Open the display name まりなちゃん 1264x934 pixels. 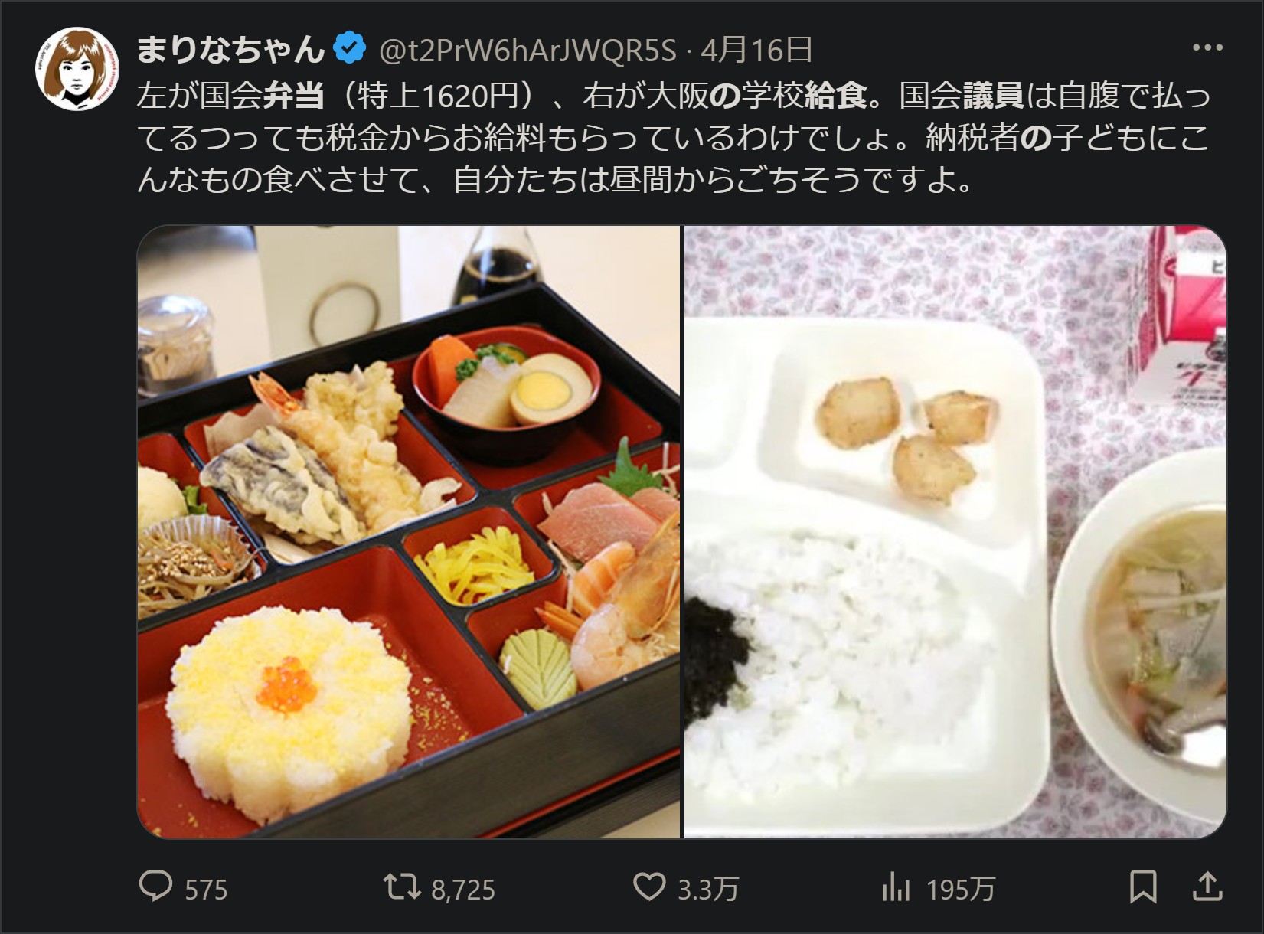tap(231, 50)
